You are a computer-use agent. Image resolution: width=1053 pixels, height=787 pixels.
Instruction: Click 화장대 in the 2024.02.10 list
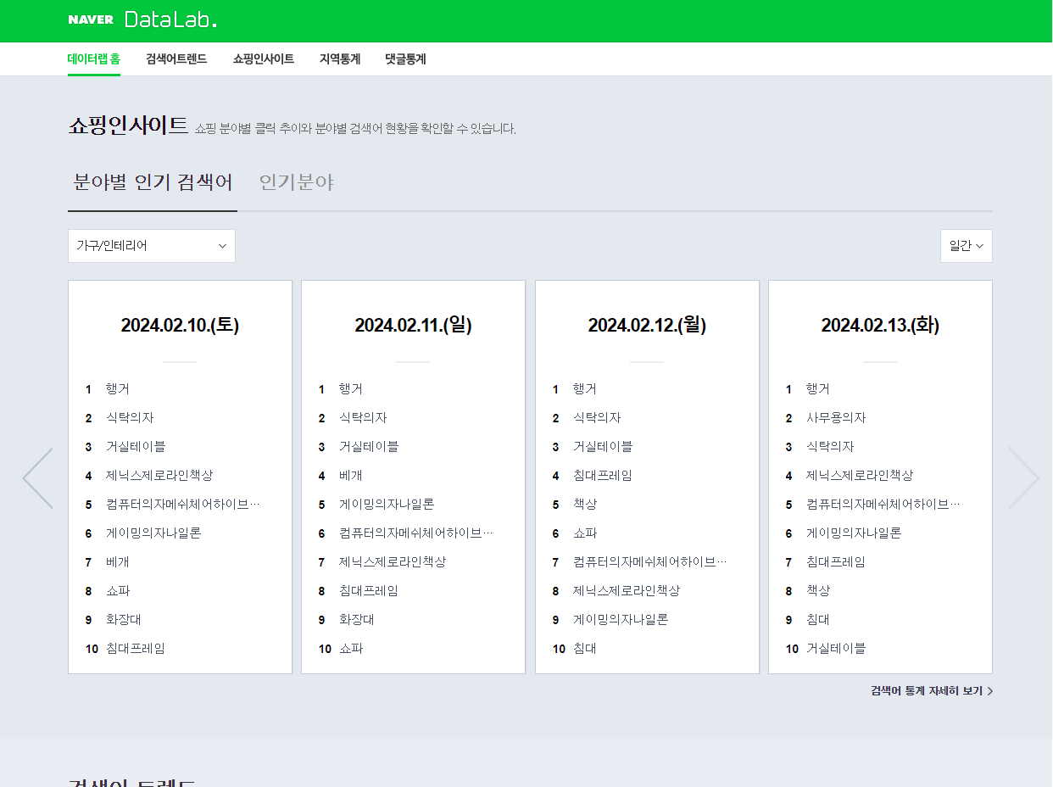pos(124,620)
